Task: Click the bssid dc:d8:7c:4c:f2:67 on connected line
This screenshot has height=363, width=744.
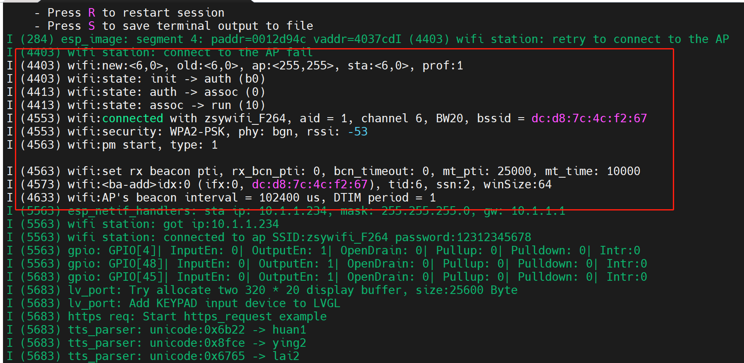Action: click(x=589, y=118)
